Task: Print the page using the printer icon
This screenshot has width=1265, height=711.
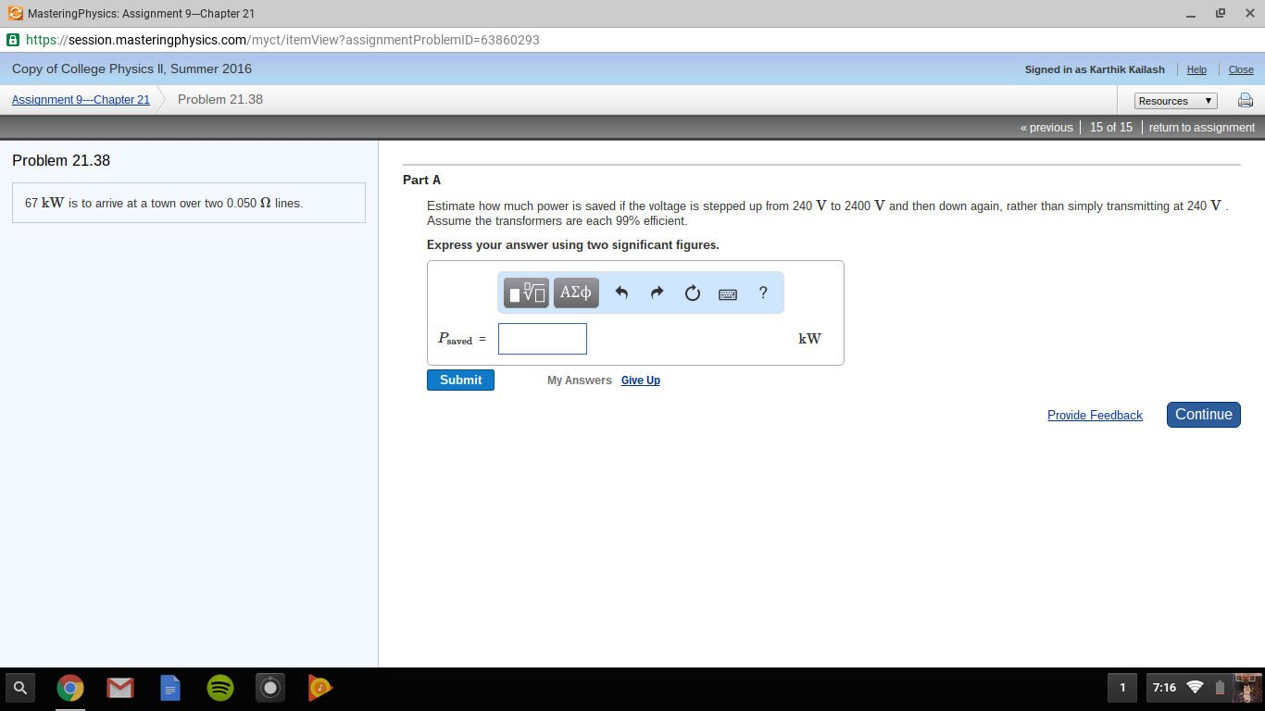Action: tap(1245, 100)
